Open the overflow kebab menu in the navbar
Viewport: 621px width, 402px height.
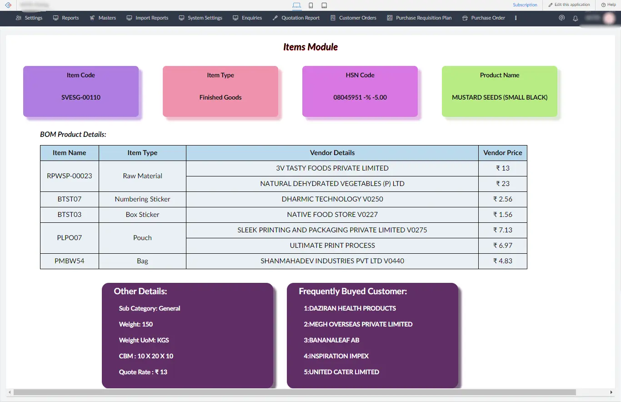[515, 18]
